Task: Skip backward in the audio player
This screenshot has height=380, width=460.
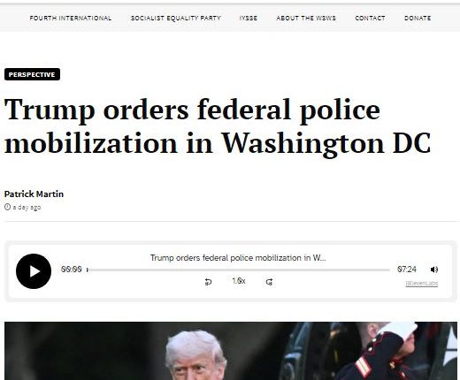Action: [x=208, y=282]
